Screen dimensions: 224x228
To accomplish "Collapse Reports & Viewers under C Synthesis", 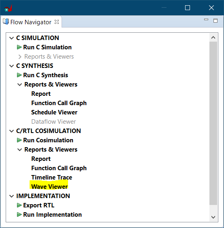I will [x=19, y=84].
